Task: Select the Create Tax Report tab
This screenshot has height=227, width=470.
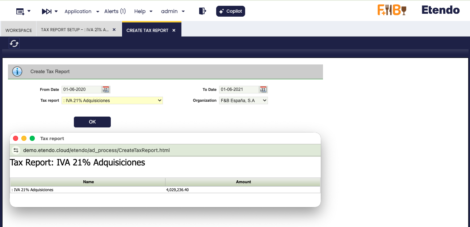Action: pyautogui.click(x=147, y=30)
